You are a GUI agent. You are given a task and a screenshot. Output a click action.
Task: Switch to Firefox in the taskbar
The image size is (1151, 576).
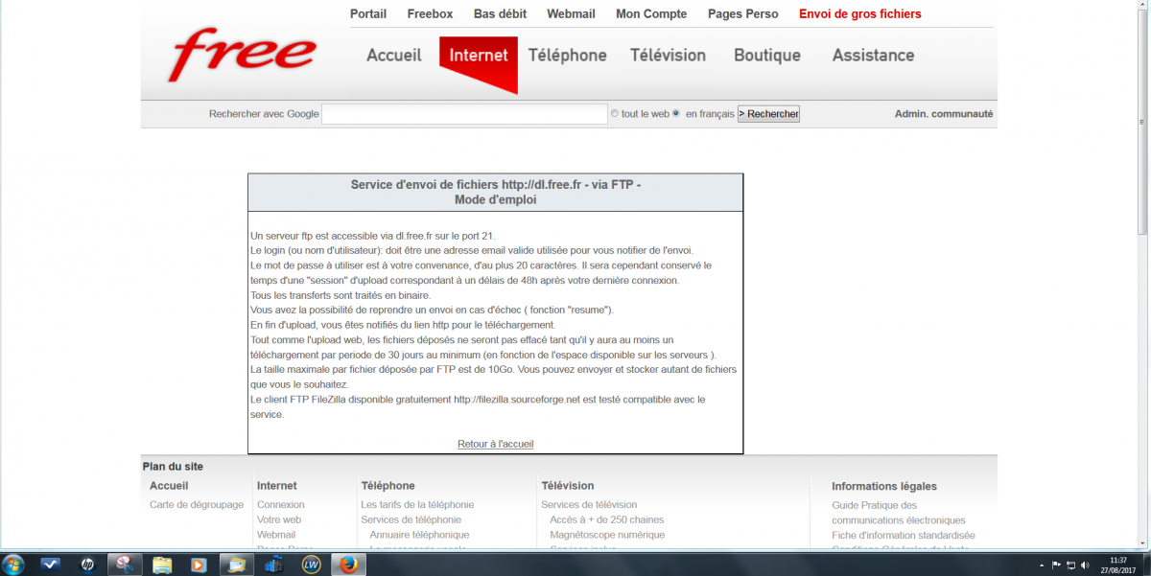(x=348, y=564)
